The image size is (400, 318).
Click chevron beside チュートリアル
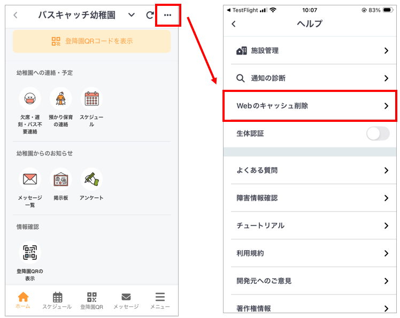point(386,226)
